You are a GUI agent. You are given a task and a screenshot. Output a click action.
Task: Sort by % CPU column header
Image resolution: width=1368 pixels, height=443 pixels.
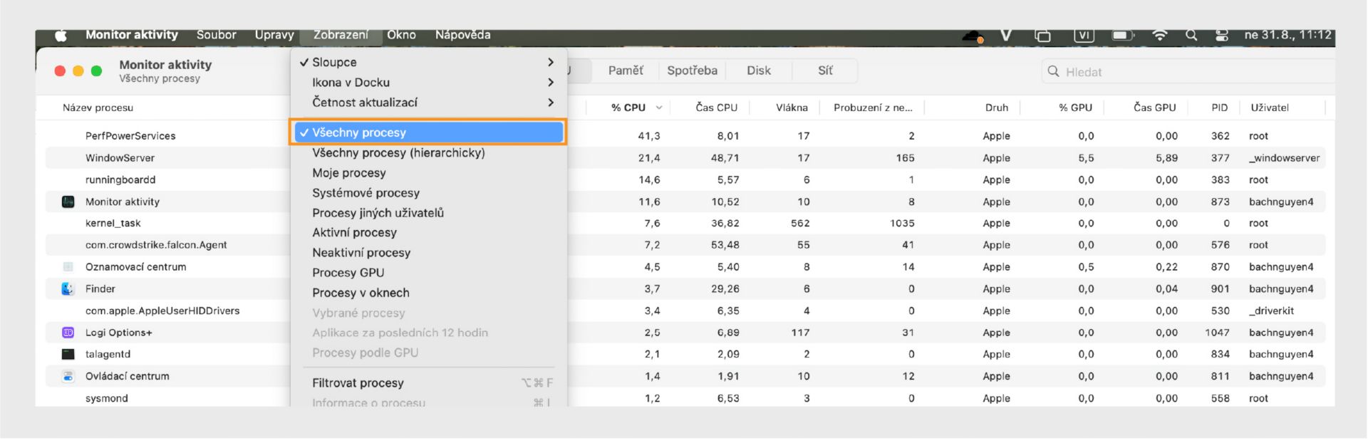pos(628,108)
